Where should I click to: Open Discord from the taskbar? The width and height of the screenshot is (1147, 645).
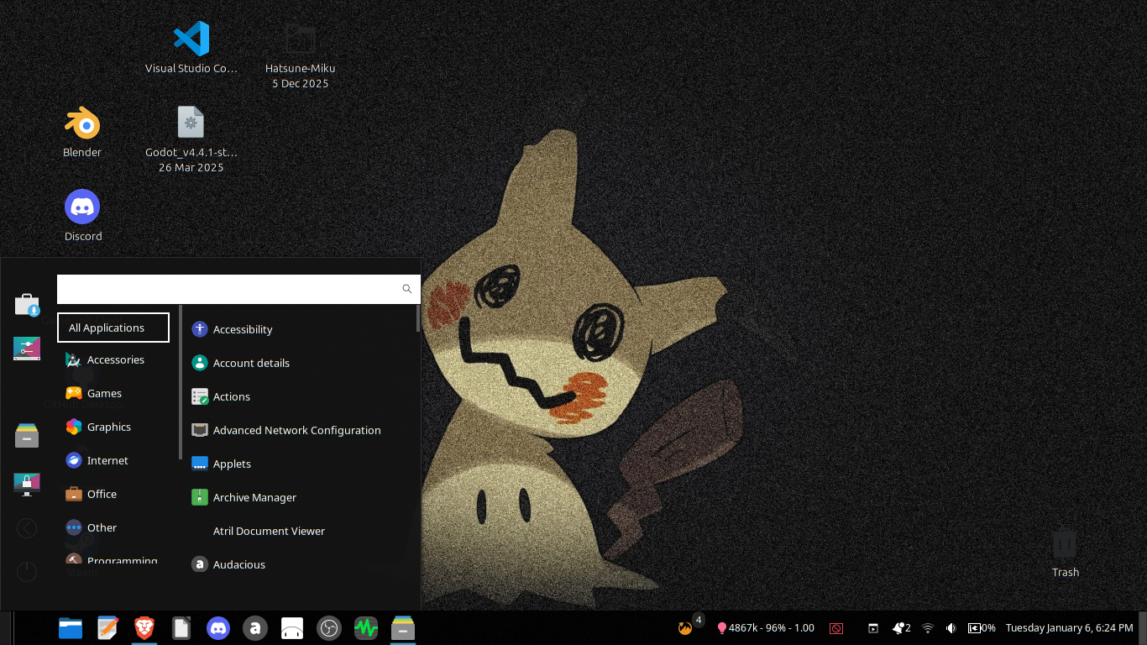(x=218, y=627)
